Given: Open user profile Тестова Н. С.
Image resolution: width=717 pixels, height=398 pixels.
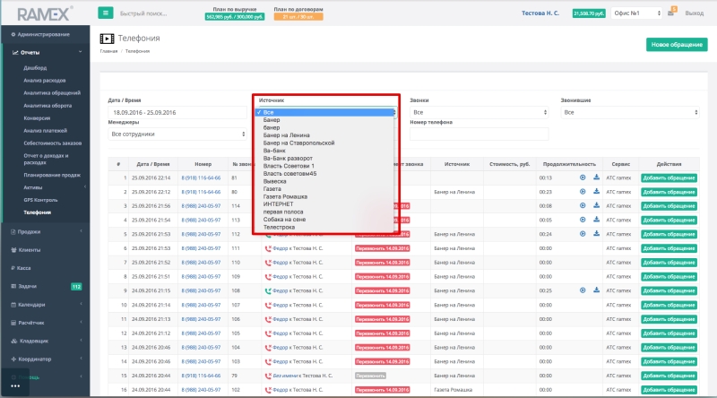Looking at the screenshot, I should click(540, 13).
